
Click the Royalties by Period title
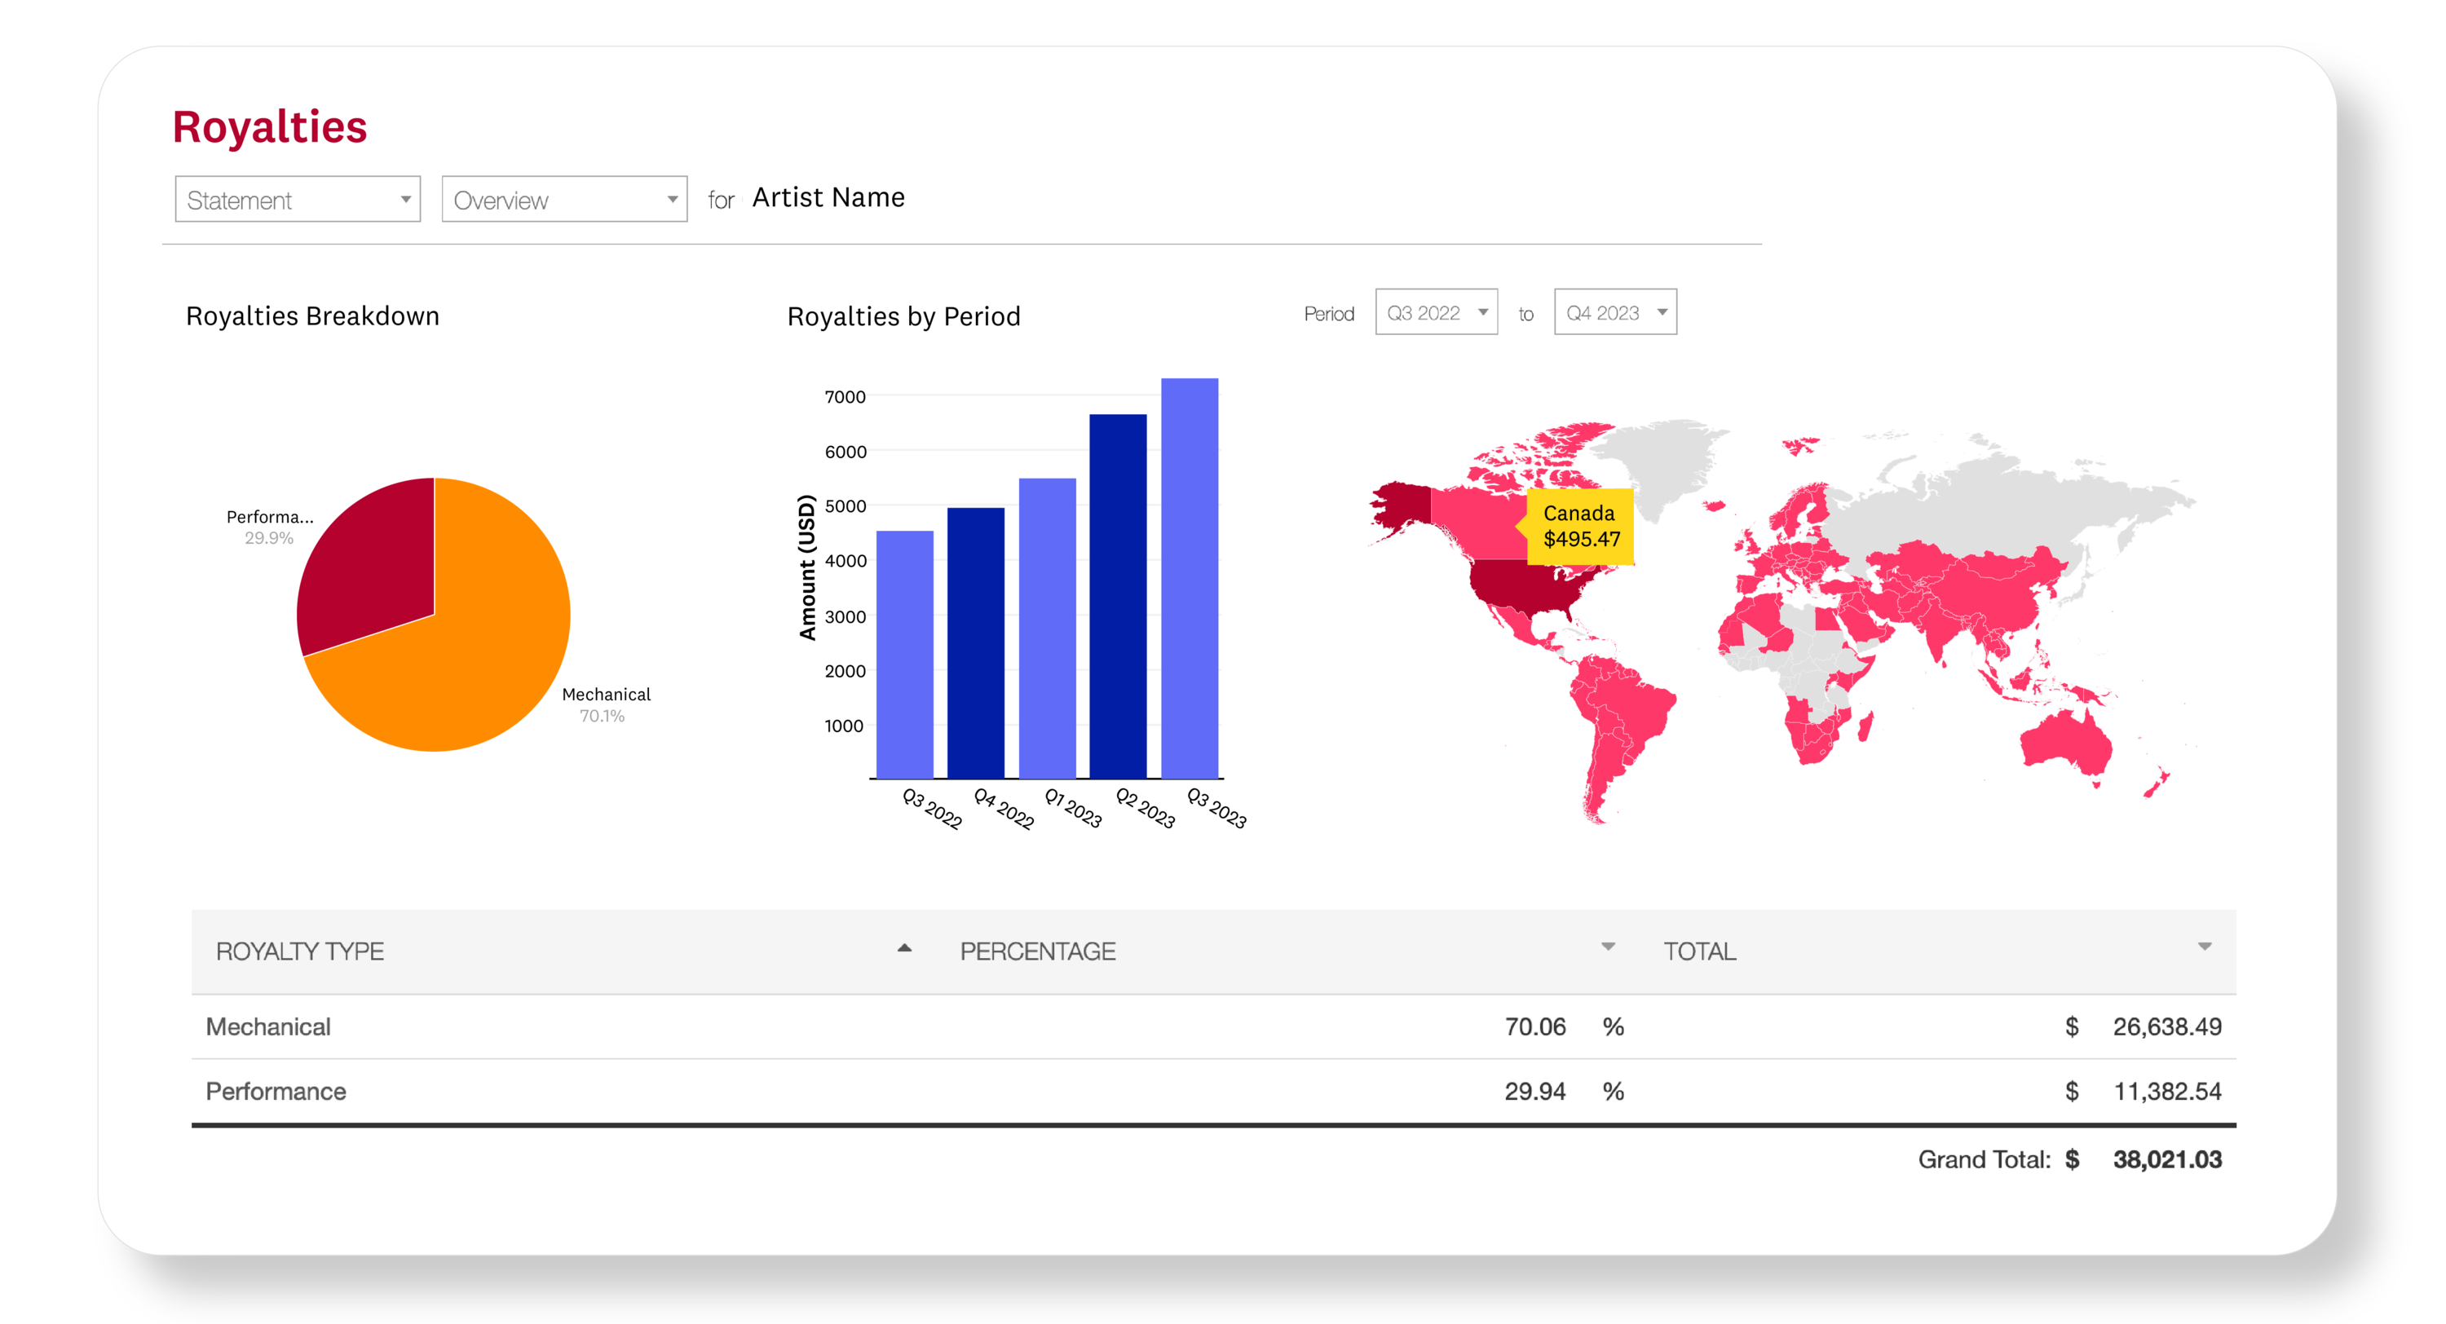click(x=903, y=316)
